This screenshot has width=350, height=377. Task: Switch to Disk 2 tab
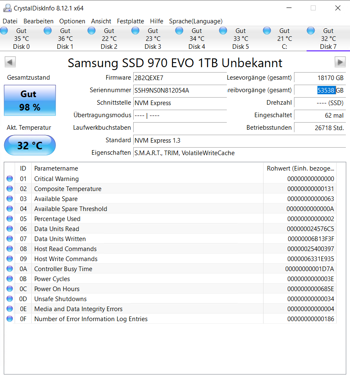pos(109,38)
